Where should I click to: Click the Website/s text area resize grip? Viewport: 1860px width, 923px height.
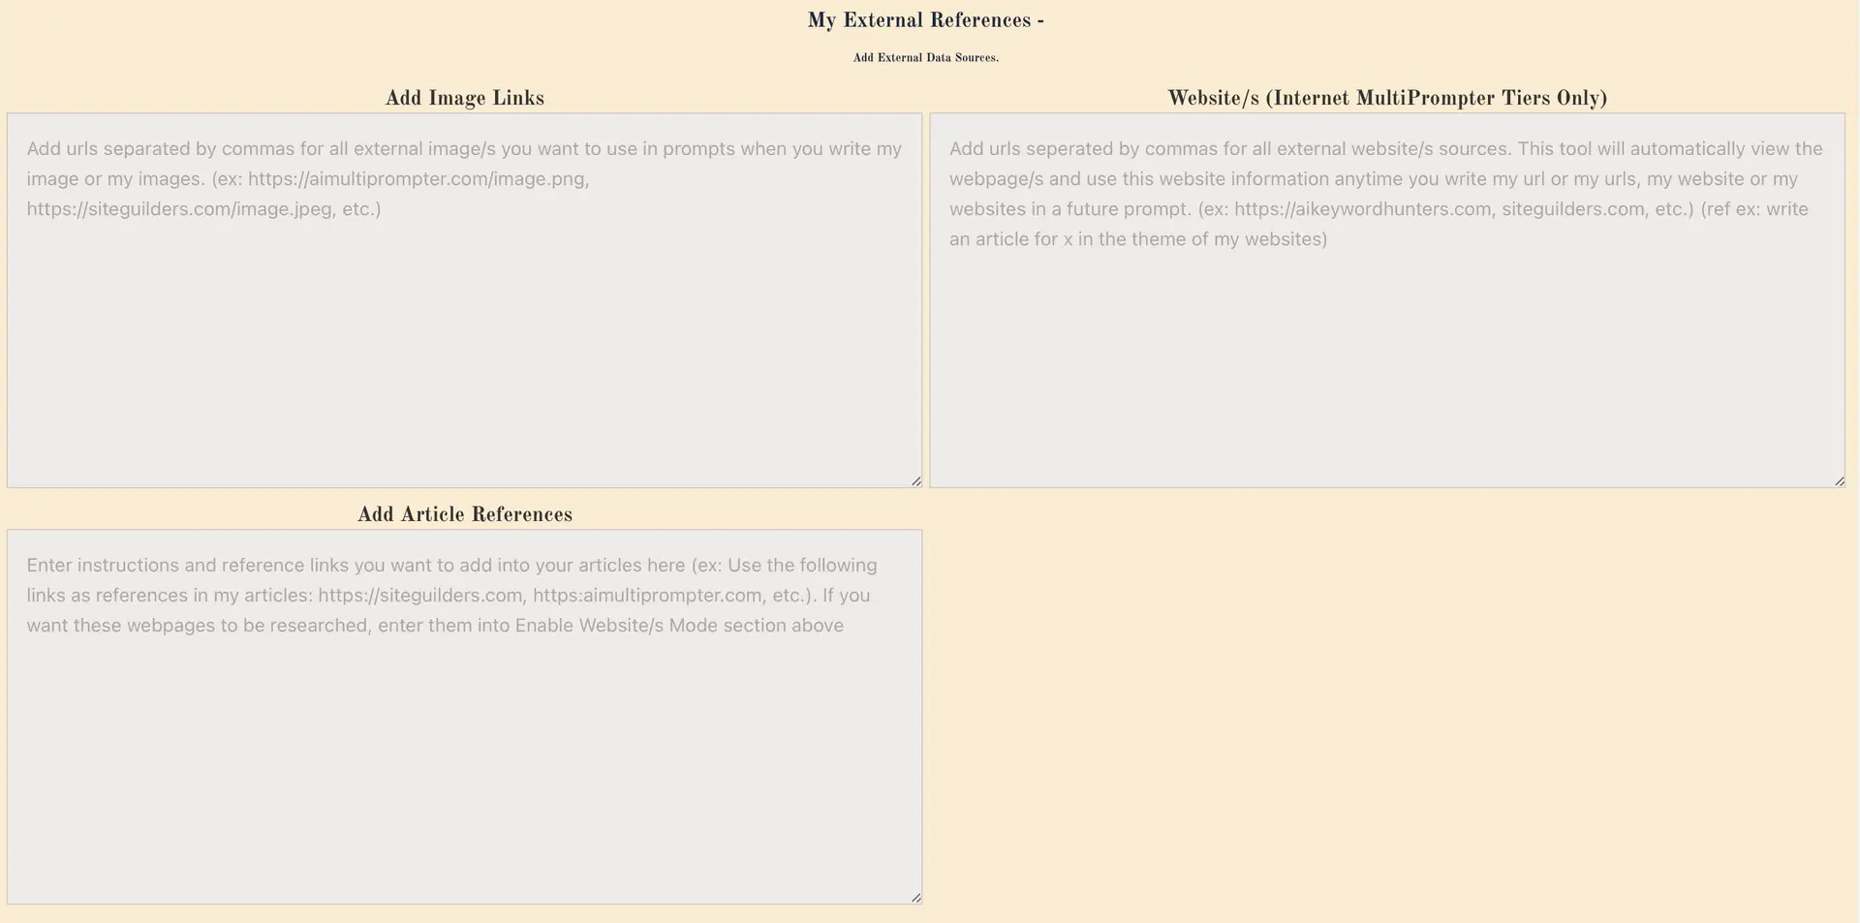[1839, 481]
